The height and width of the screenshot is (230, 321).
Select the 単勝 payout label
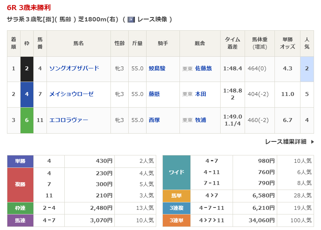20,161
